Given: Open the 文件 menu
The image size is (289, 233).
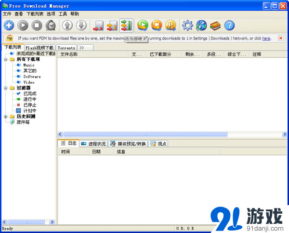Looking at the screenshot, I should (7, 14).
